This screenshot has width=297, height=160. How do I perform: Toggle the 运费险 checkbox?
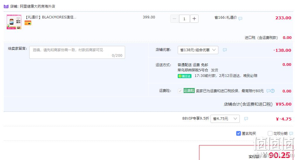[180, 91]
